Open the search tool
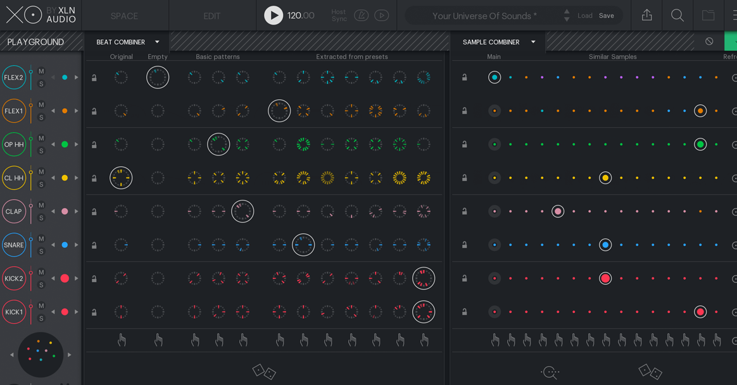Image resolution: width=737 pixels, height=385 pixels. pyautogui.click(x=677, y=14)
